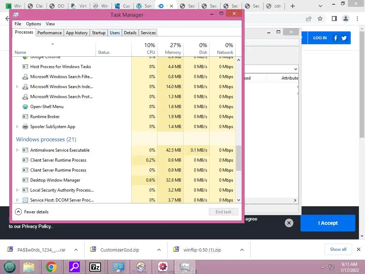This screenshot has height=274, width=365.
Task: Open the Chrome profile avatar icon
Action: click(x=346, y=19)
